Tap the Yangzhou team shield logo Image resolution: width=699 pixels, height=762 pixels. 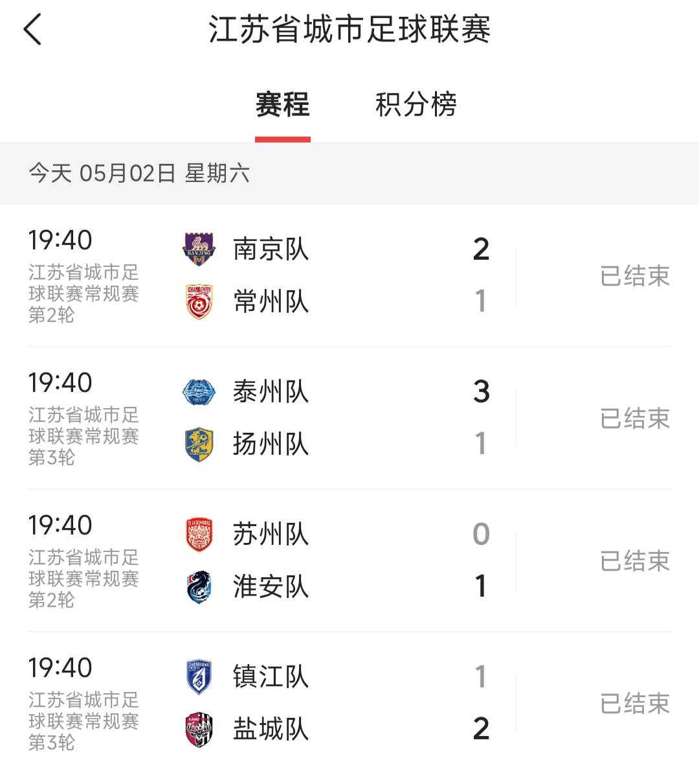tap(199, 444)
